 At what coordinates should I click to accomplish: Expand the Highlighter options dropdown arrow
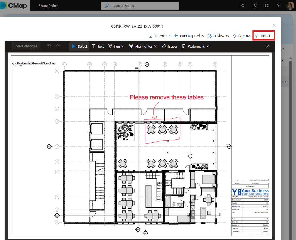click(156, 46)
